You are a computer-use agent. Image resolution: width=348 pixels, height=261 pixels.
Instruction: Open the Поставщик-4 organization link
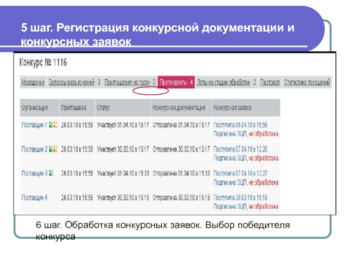[34, 197]
